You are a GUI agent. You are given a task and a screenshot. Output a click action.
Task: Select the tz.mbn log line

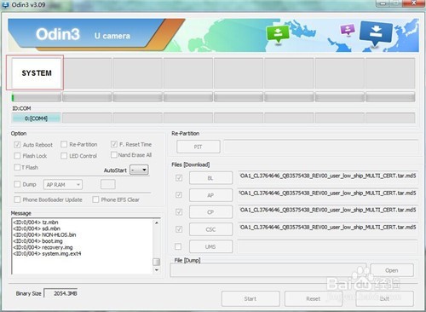(36, 222)
